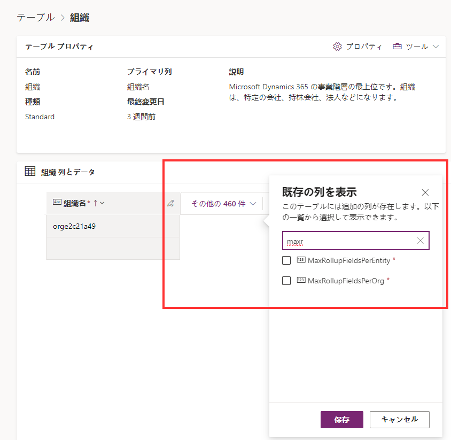Click the 3 週間前 last-modified value
Screen dimensions: 451x440
pos(141,117)
